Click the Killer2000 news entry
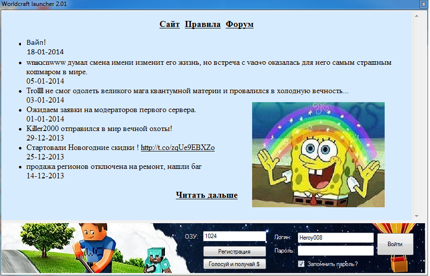 pyautogui.click(x=99, y=129)
